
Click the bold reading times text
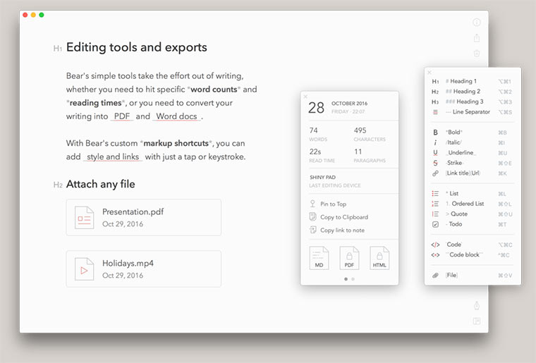[95, 103]
